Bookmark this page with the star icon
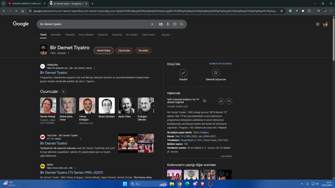 pyautogui.click(x=282, y=11)
